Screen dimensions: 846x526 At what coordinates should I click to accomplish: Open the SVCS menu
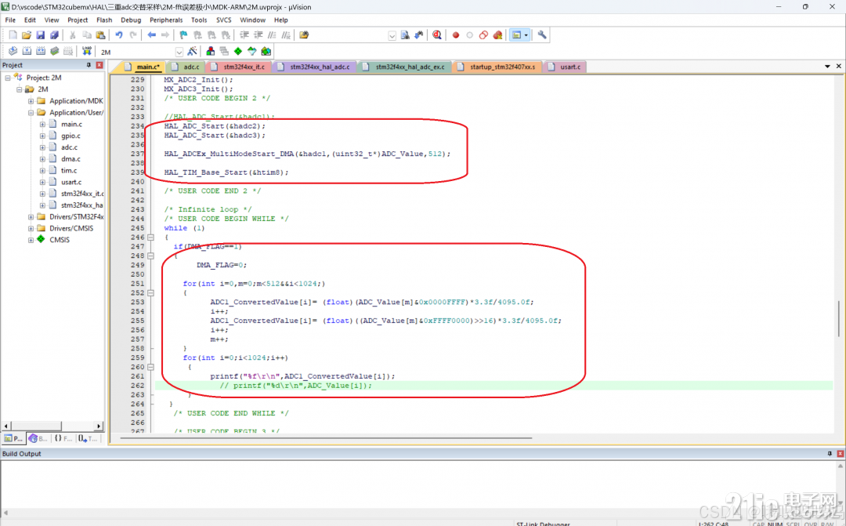(224, 20)
